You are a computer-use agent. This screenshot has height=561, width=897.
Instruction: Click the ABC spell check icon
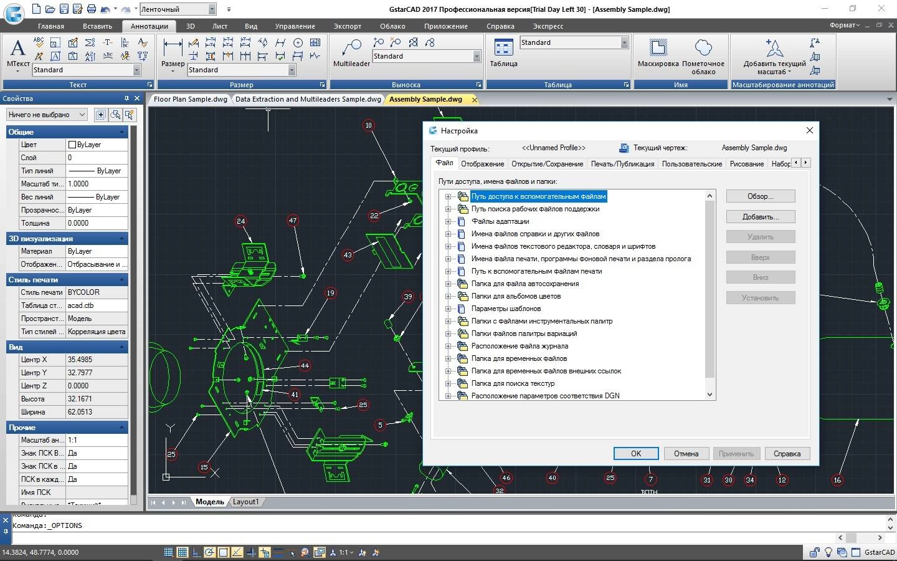(x=39, y=42)
